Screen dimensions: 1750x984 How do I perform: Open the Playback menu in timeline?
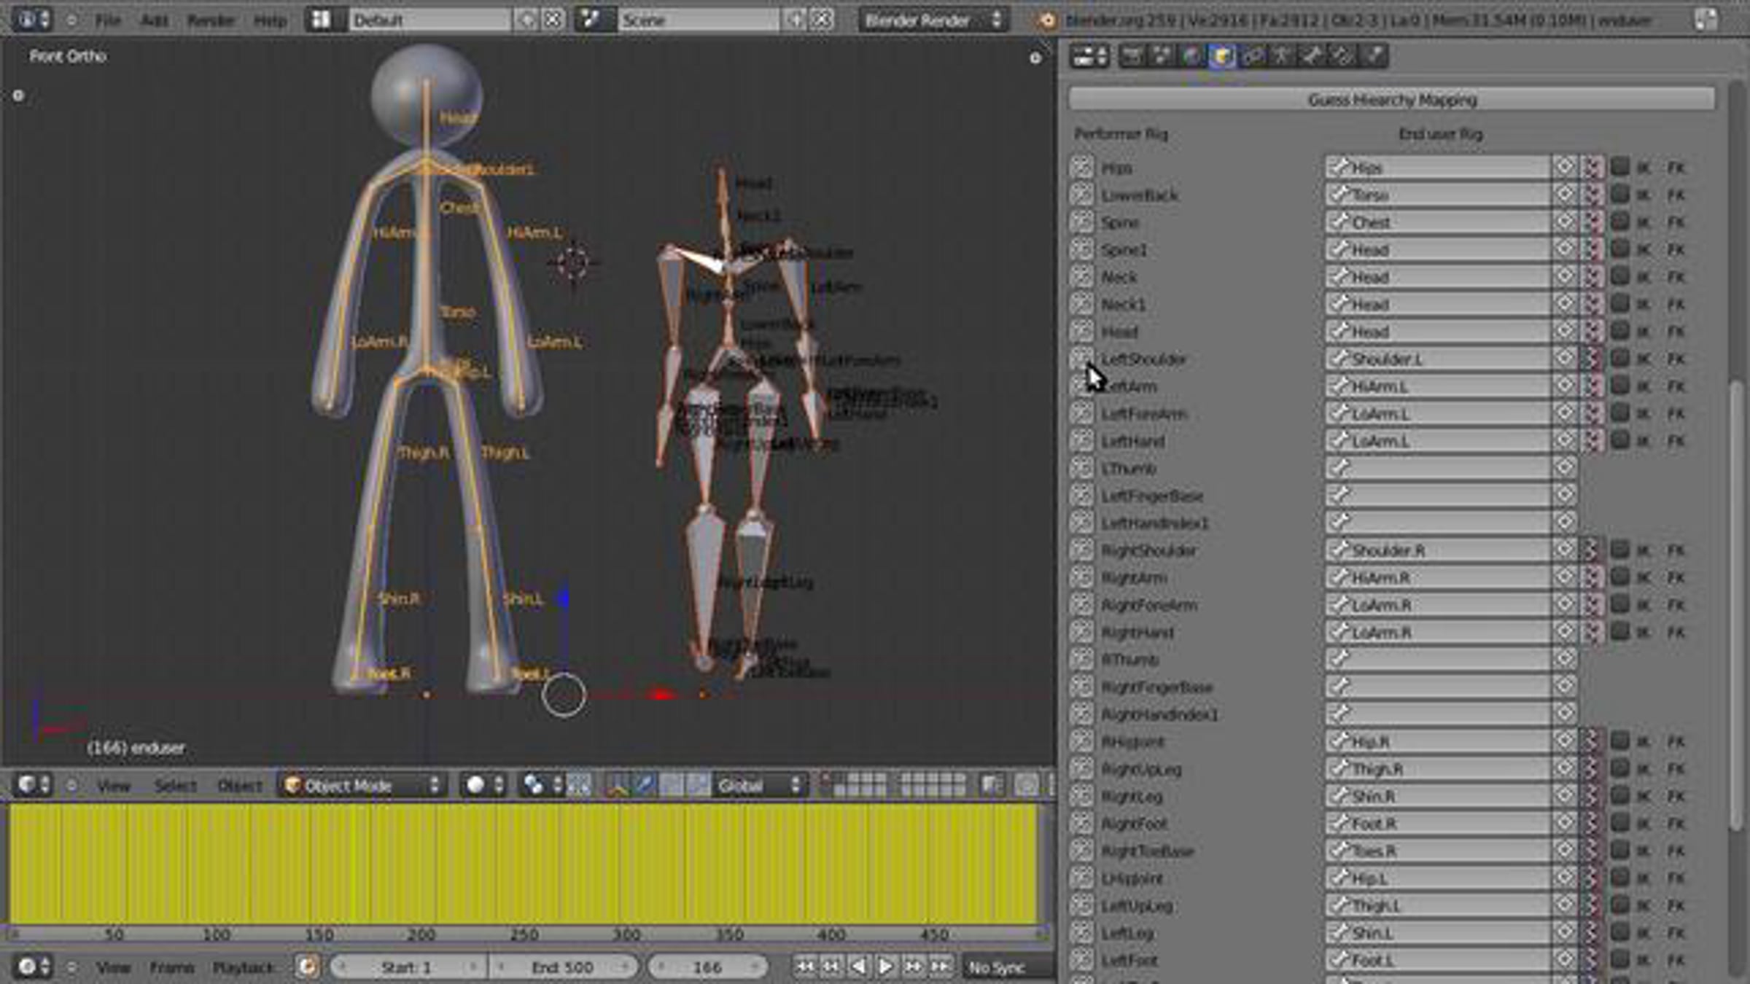pyautogui.click(x=243, y=967)
